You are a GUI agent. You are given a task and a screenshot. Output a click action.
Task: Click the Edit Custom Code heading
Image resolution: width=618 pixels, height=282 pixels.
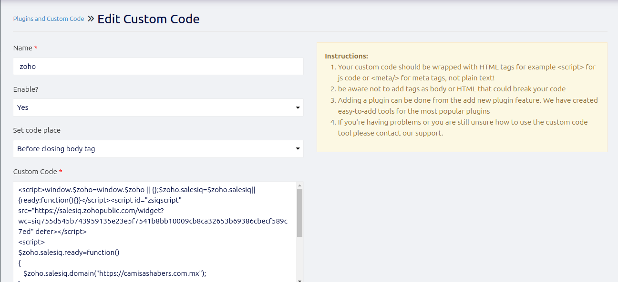(x=148, y=19)
